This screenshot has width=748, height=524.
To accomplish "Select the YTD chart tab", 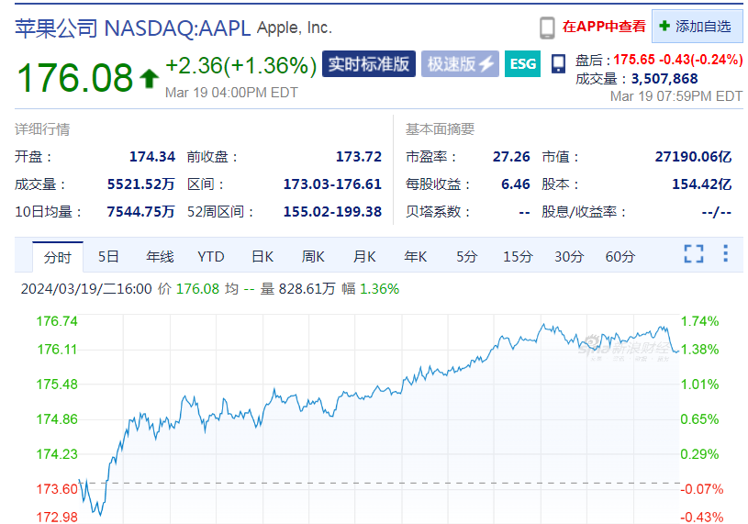I will point(211,257).
